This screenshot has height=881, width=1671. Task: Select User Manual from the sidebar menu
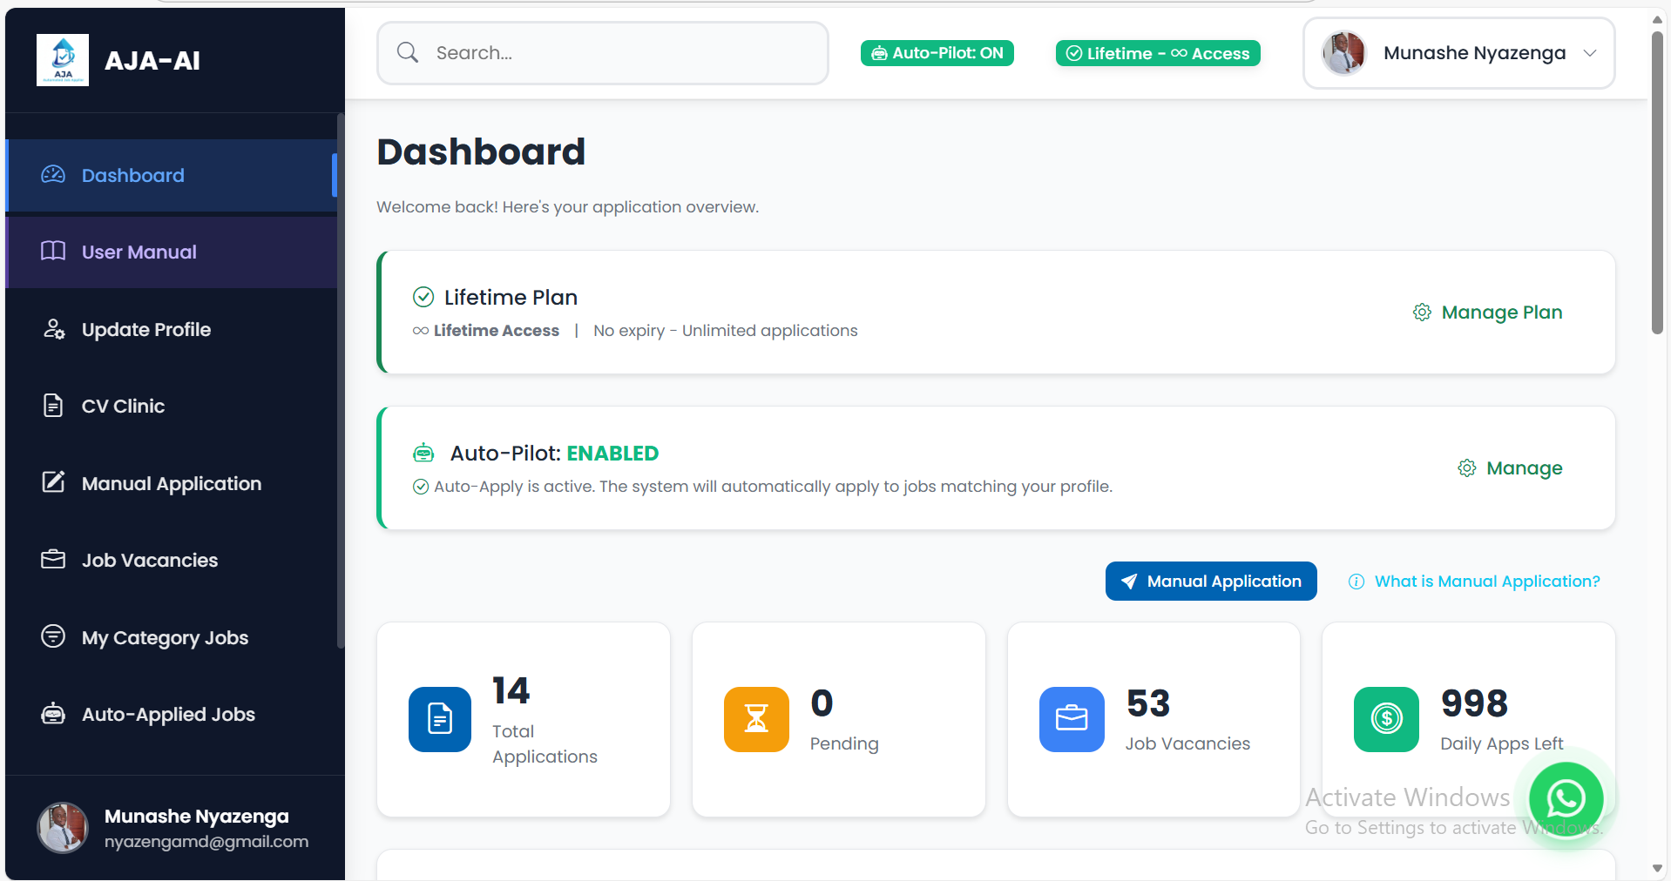pyautogui.click(x=139, y=252)
